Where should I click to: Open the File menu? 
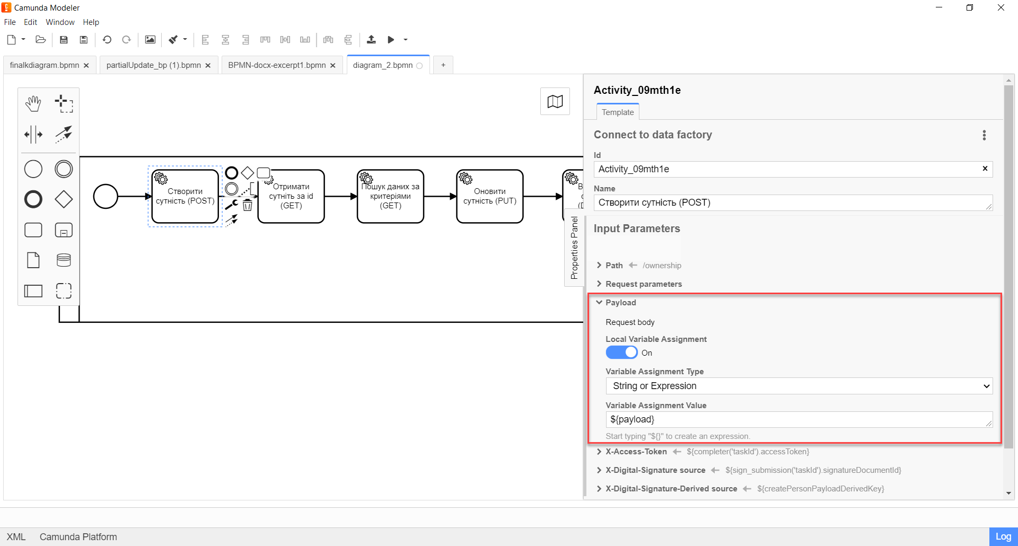coord(10,22)
